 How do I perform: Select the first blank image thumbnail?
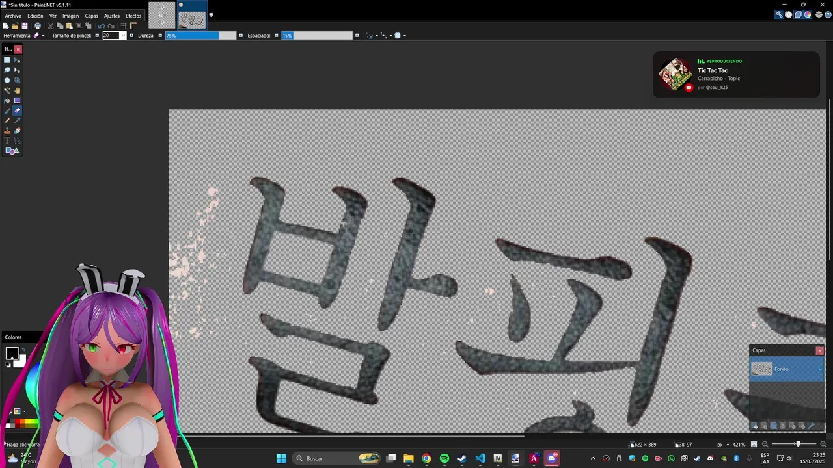click(x=161, y=16)
